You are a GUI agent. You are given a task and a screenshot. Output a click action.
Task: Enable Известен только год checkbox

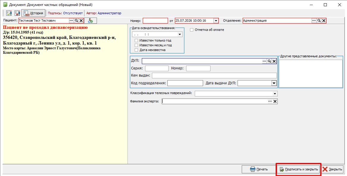click(136, 41)
